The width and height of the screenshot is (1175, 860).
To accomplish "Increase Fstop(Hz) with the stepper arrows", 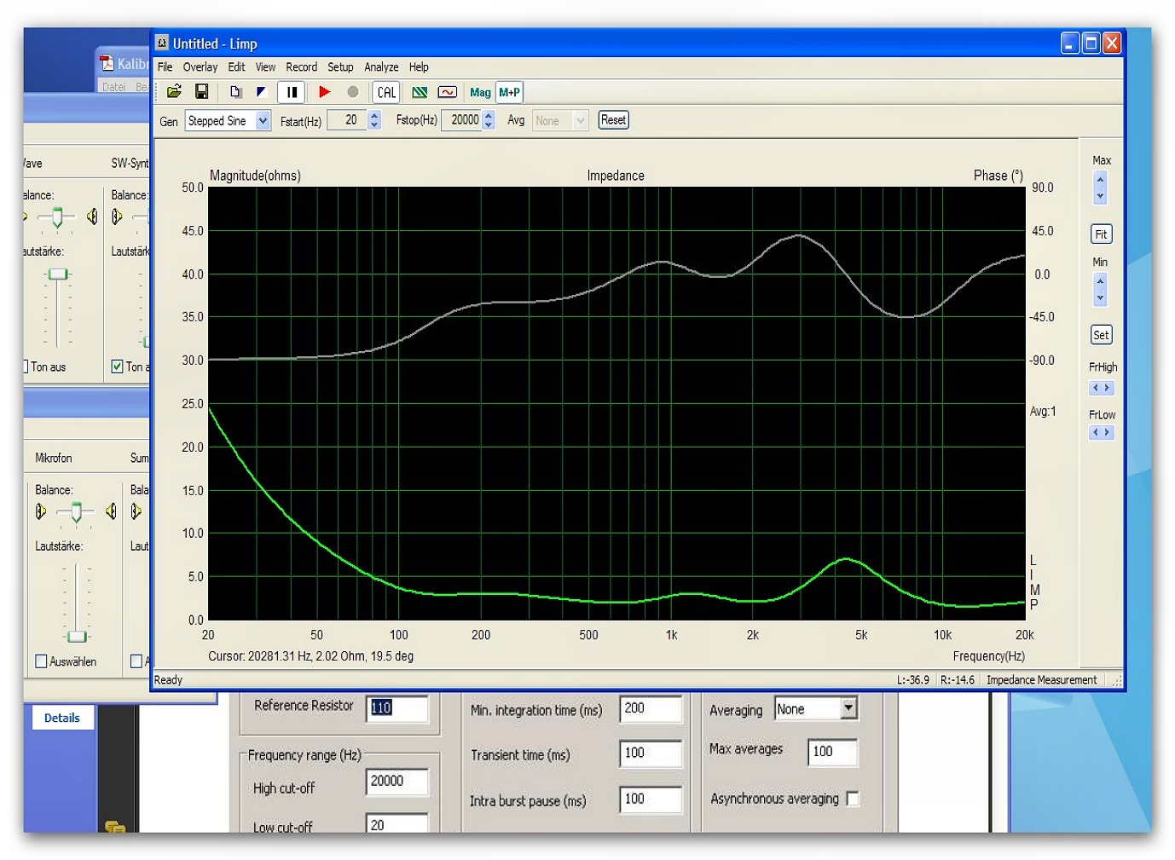I will coord(489,115).
